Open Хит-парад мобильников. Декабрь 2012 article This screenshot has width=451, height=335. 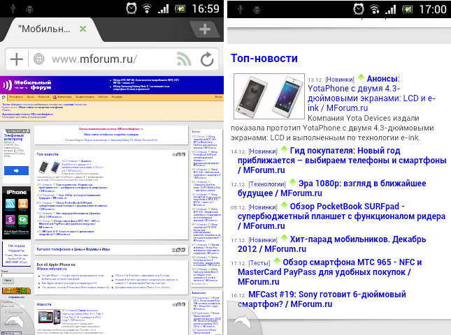pyautogui.click(x=332, y=244)
